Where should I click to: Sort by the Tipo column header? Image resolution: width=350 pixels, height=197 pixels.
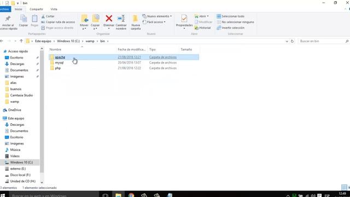pos(153,49)
